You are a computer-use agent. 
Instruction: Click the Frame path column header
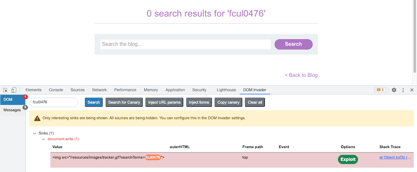coord(252,147)
